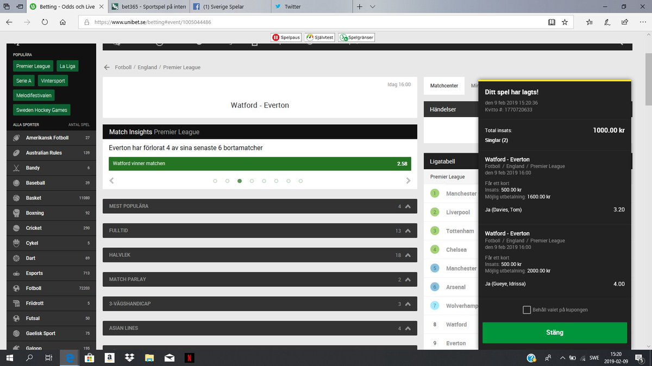The height and width of the screenshot is (366, 652).
Task: Select the first insight carousel dot
Action: click(215, 181)
